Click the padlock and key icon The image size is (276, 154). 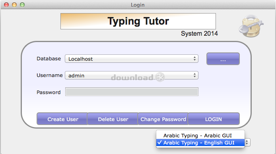251,26
